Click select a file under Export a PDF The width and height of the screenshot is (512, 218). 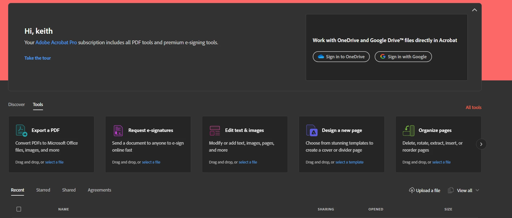coord(54,162)
